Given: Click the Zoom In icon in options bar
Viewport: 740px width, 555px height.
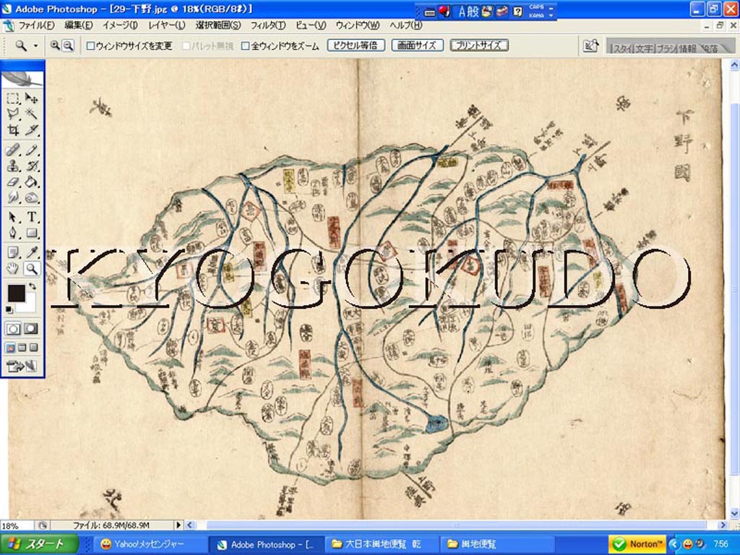Looking at the screenshot, I should [x=55, y=46].
